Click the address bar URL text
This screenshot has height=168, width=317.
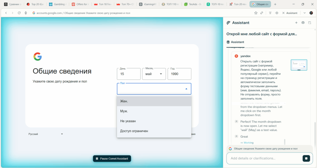pos(83,13)
